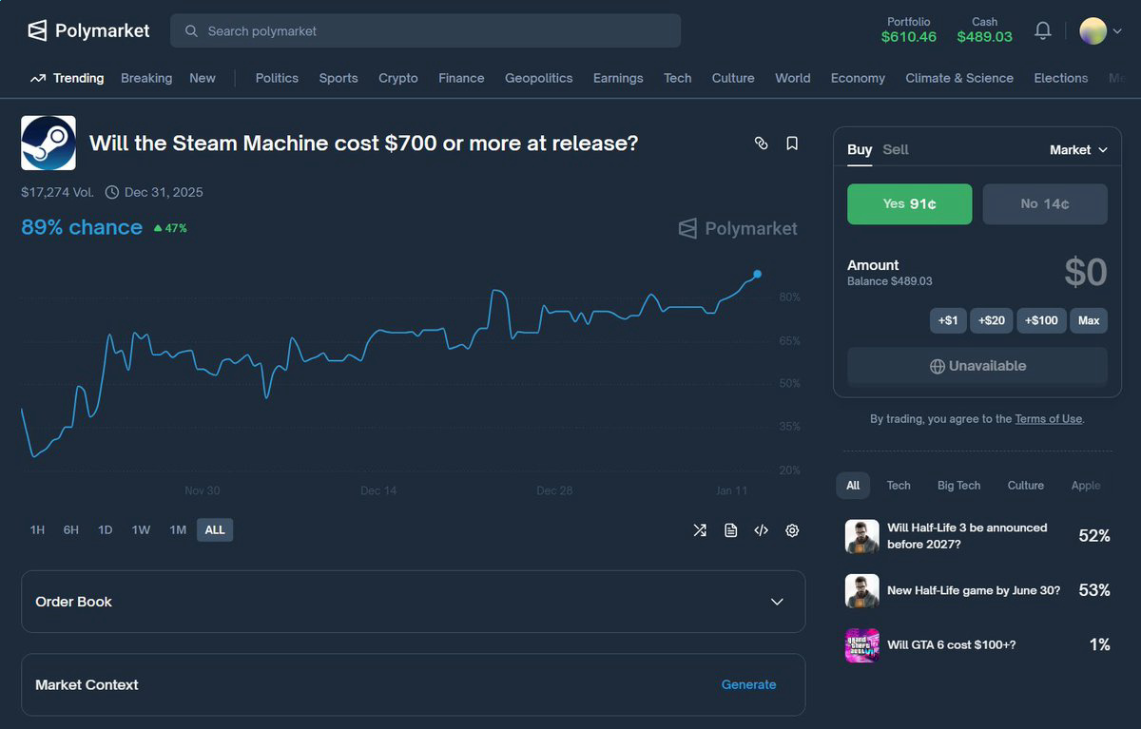Screen dimensions: 1141x729
Task: Click the GTA 6 market thumbnail
Action: point(862,644)
